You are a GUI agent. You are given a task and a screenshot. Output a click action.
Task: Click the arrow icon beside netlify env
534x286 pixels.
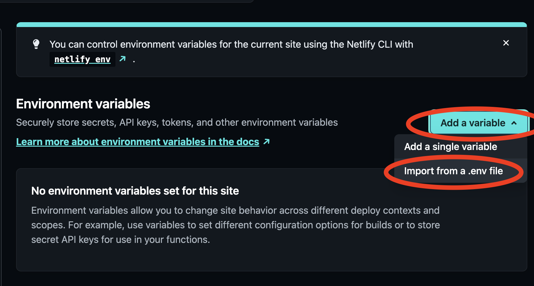[x=122, y=59]
